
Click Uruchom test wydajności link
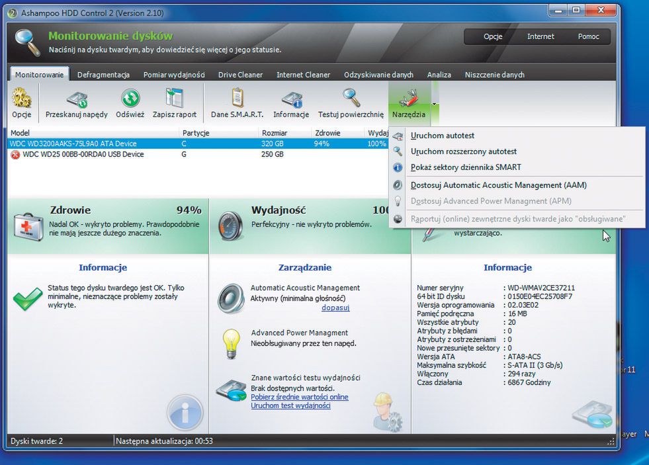coord(290,405)
